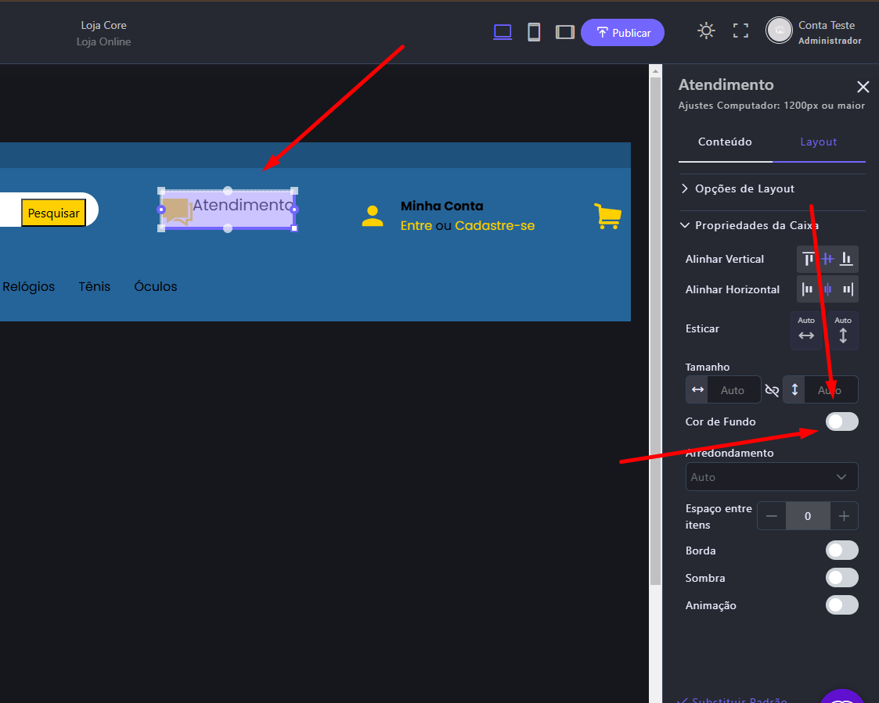Enable the Cor de Fundo toggle
Image resolution: width=879 pixels, height=703 pixels.
(x=841, y=421)
